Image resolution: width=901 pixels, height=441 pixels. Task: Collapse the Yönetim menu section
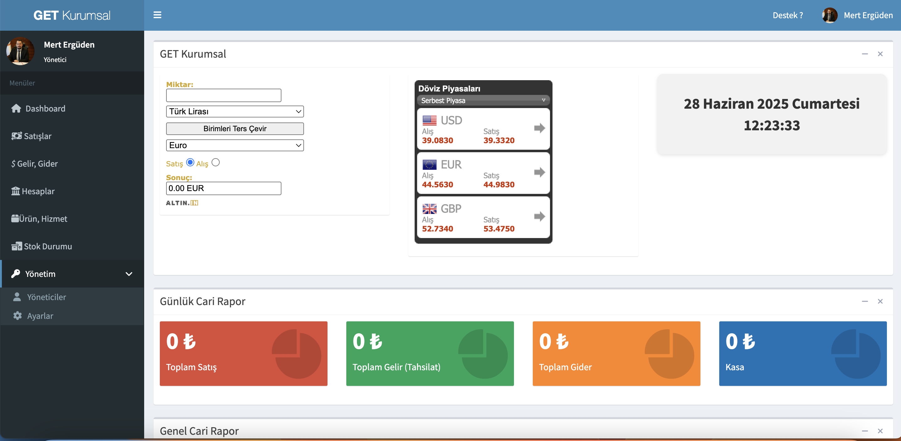tap(129, 274)
